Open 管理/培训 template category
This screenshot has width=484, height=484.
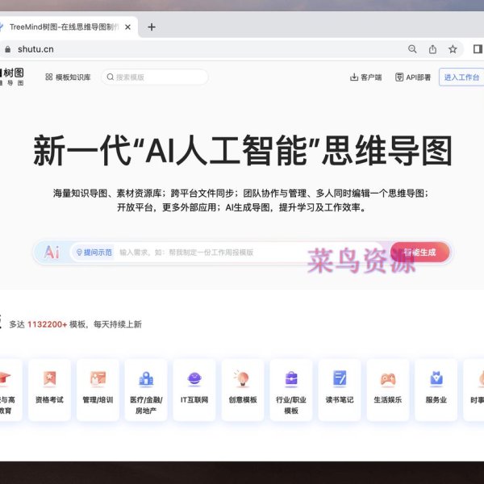(98, 390)
